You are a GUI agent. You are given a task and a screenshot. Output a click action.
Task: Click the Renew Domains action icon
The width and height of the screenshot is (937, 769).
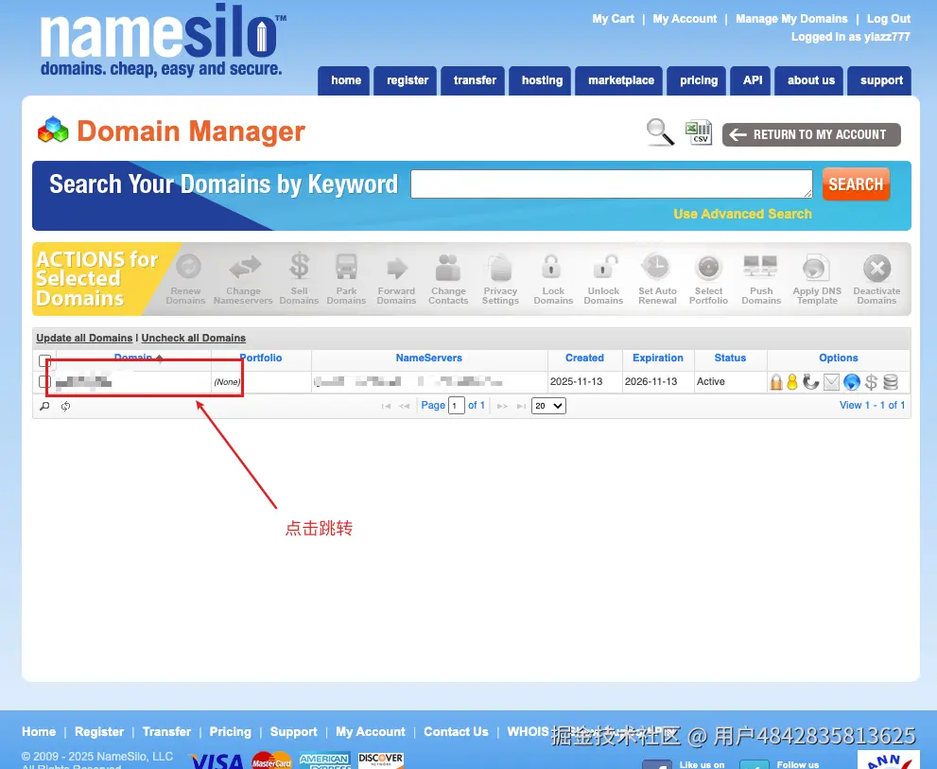tap(187, 267)
